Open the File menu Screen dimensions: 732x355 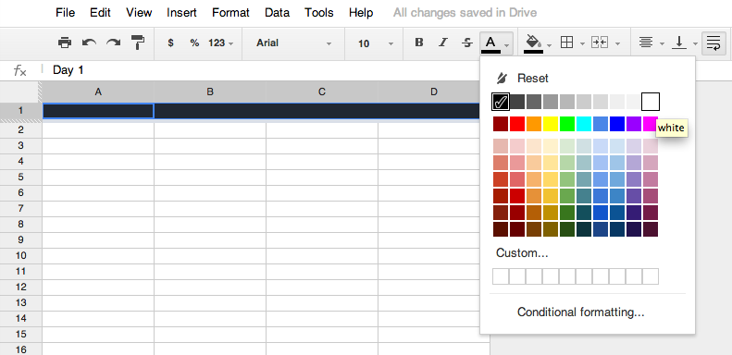[x=66, y=13]
